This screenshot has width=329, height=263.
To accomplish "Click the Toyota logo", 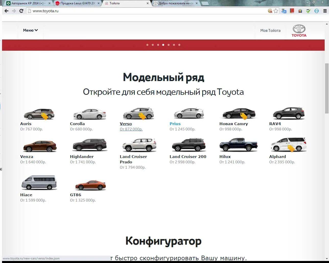I will (x=299, y=31).
